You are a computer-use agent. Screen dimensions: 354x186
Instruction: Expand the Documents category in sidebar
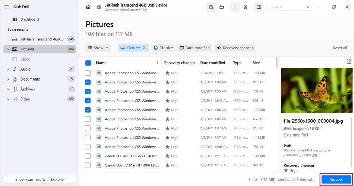click(8, 79)
